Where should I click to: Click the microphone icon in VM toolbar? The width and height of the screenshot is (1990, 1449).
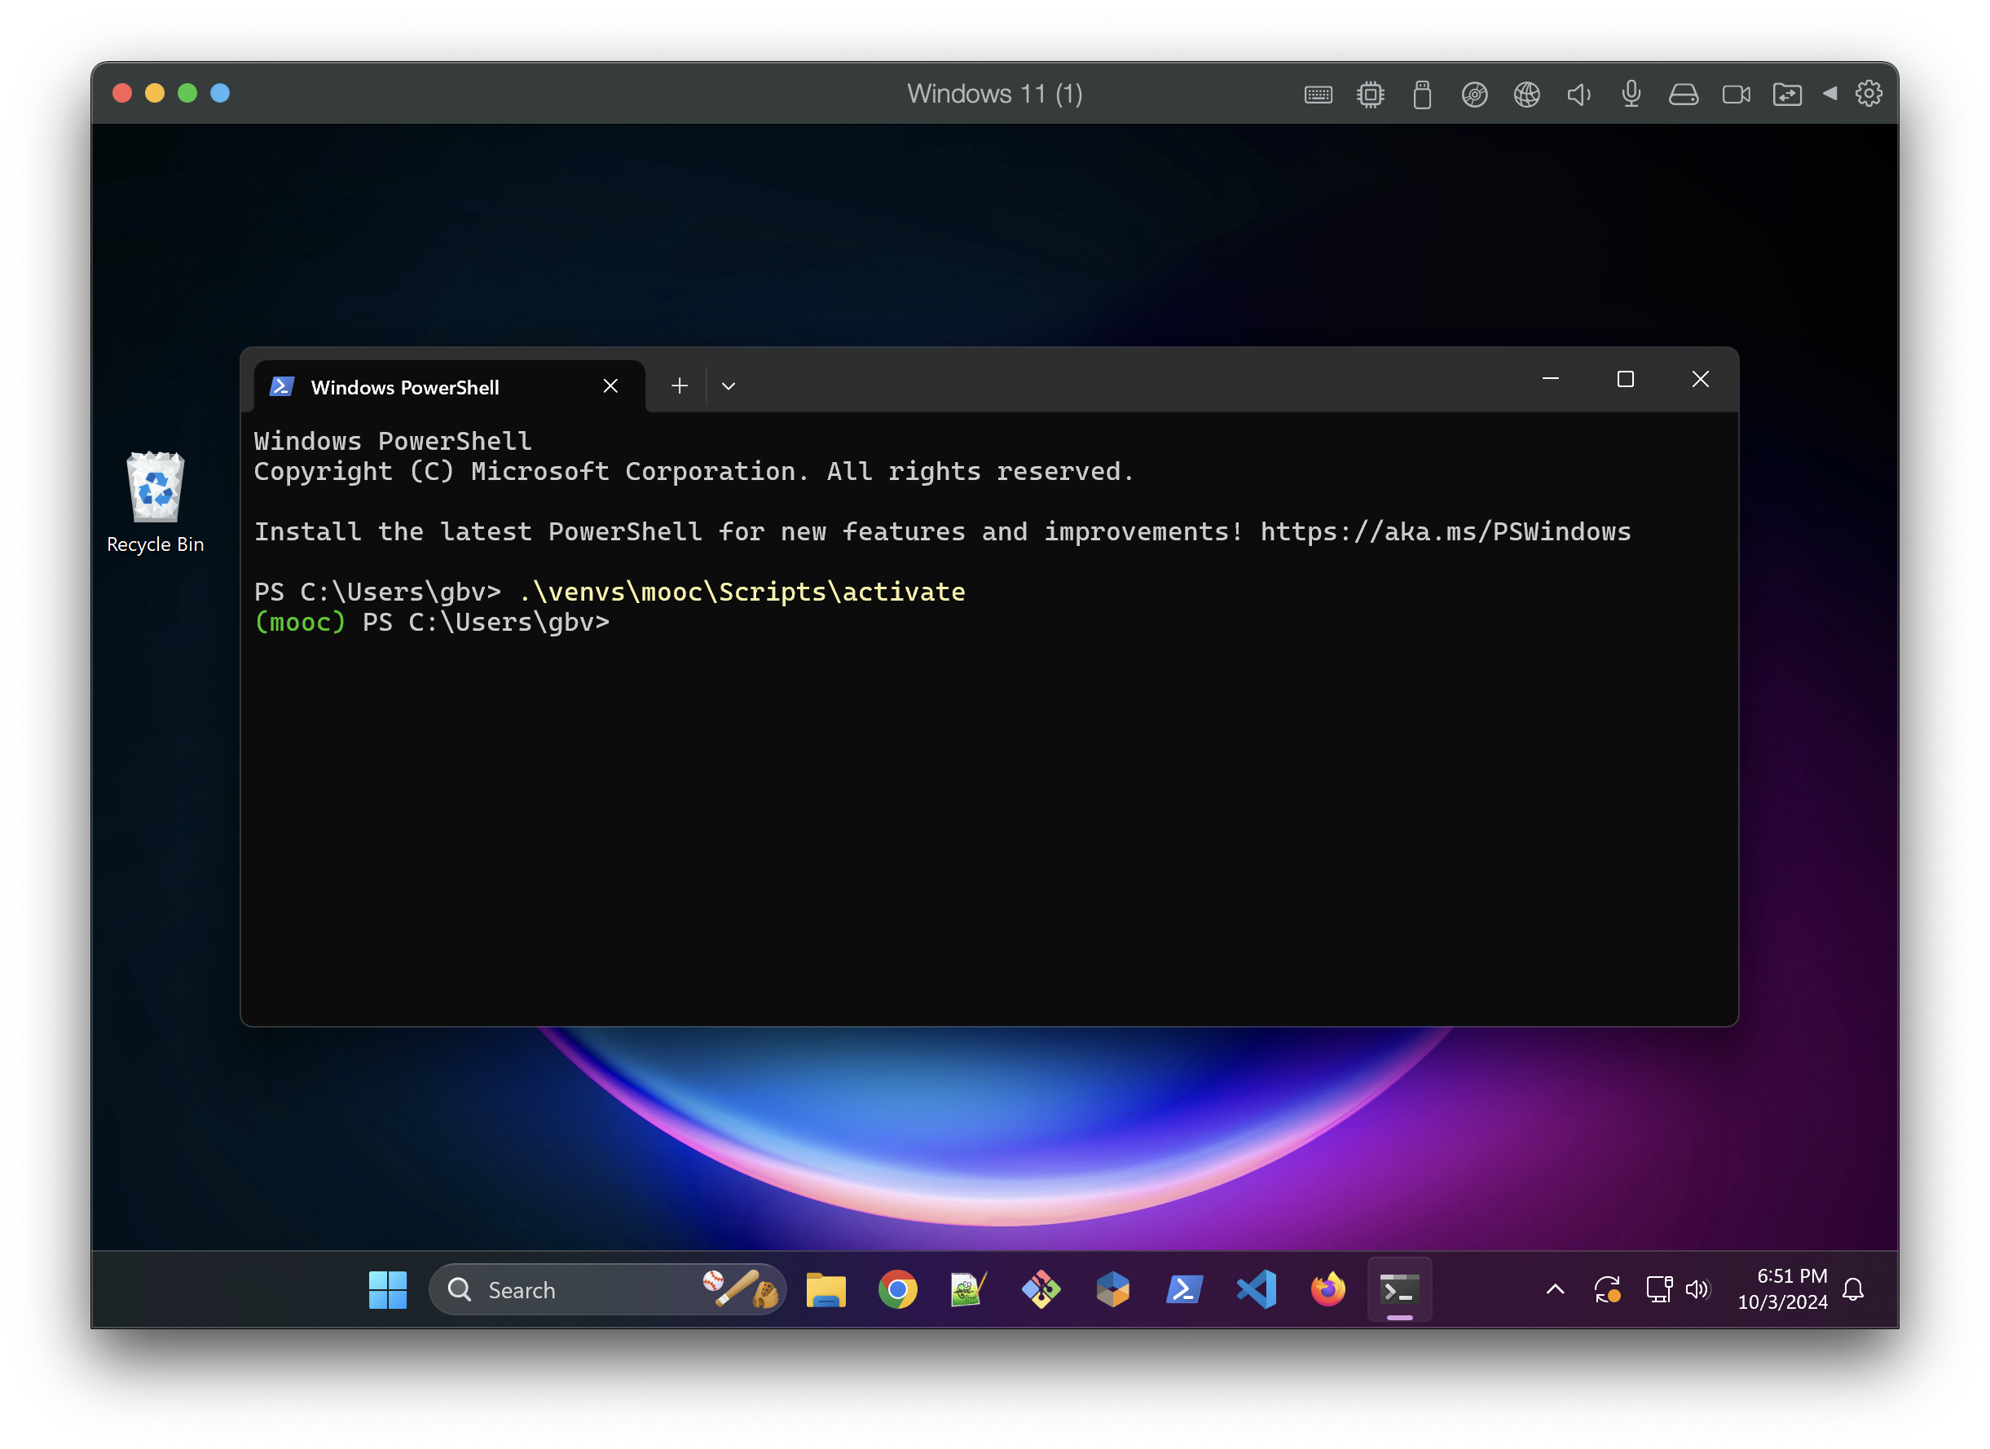coord(1631,94)
